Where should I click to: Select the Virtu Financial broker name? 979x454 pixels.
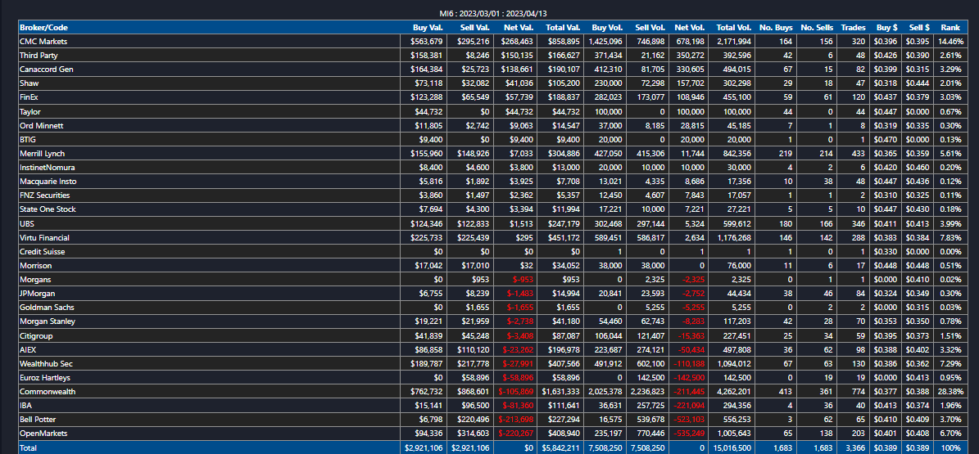pyautogui.click(x=44, y=237)
